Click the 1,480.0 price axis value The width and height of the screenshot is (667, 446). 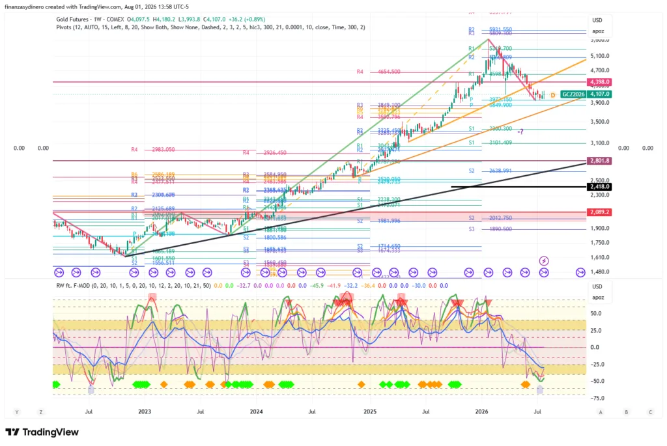[600, 272]
